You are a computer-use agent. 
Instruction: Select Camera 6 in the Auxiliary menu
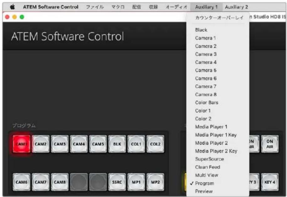pos(218,78)
